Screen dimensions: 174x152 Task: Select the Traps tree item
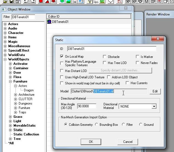[x=23, y=112]
